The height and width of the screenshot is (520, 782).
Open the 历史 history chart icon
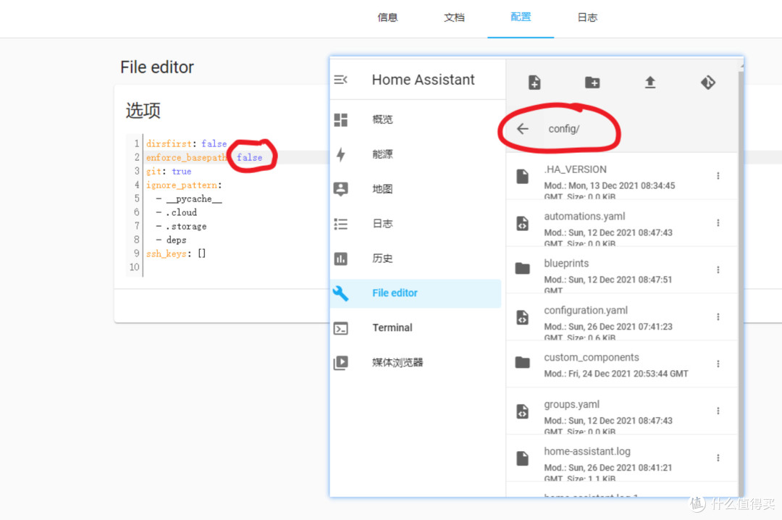tap(340, 259)
